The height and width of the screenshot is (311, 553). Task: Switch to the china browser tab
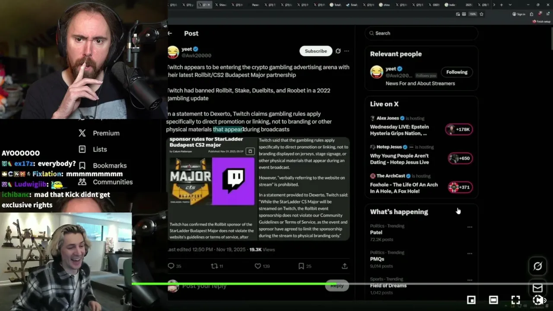[385, 5]
